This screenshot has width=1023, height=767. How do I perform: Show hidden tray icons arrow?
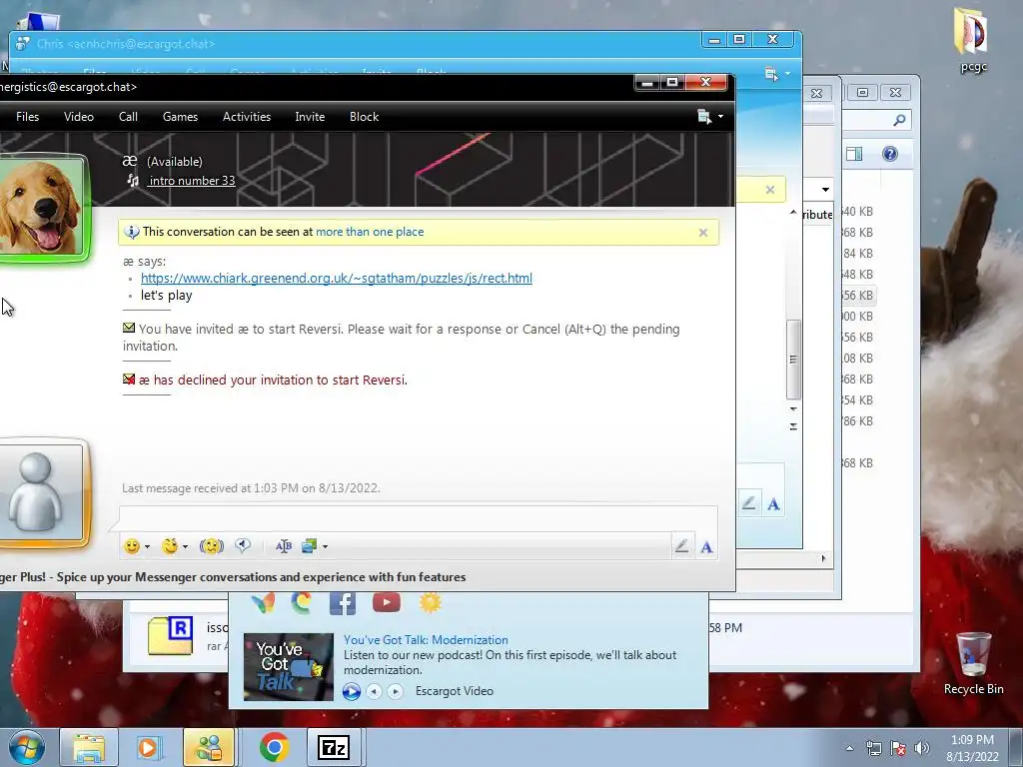pyautogui.click(x=849, y=748)
